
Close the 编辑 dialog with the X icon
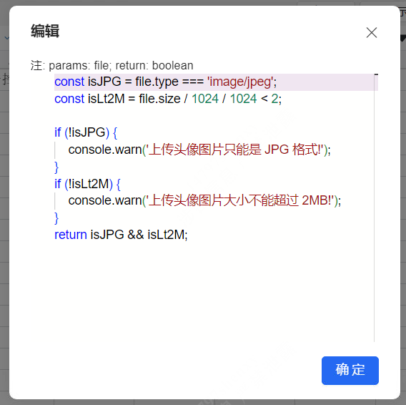click(x=371, y=33)
